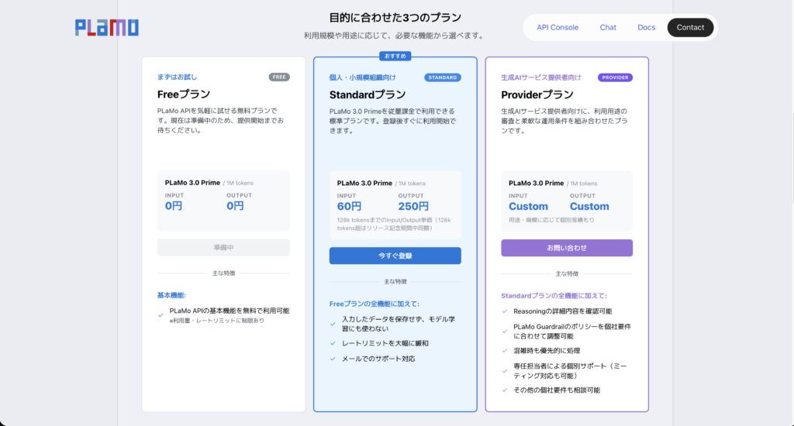The width and height of the screenshot is (794, 426).
Task: Click the FREE badge on the Free plan card
Action: point(279,77)
